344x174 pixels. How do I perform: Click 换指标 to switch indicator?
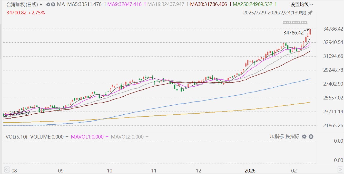292,137
